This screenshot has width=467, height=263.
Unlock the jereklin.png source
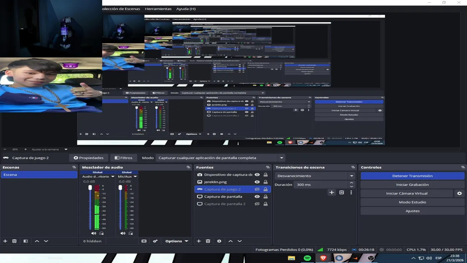pyautogui.click(x=266, y=182)
